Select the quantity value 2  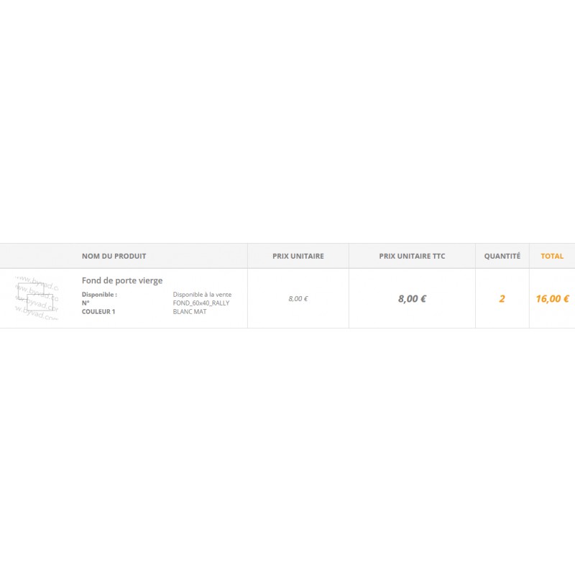(x=502, y=298)
